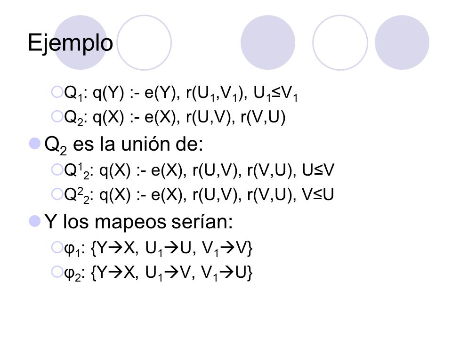The height and width of the screenshot is (339, 452).
Task: Click the hollow bullet before φ1 mapping
Action: (x=57, y=247)
